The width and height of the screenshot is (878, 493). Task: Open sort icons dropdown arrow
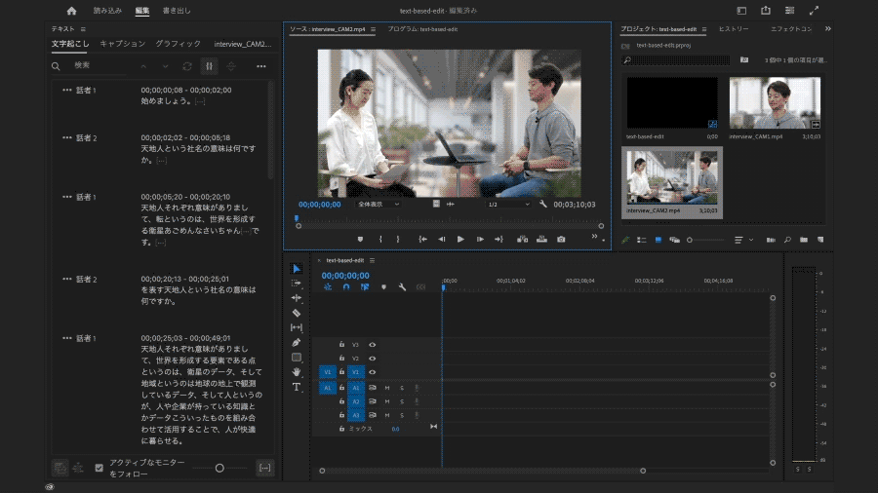coord(751,240)
